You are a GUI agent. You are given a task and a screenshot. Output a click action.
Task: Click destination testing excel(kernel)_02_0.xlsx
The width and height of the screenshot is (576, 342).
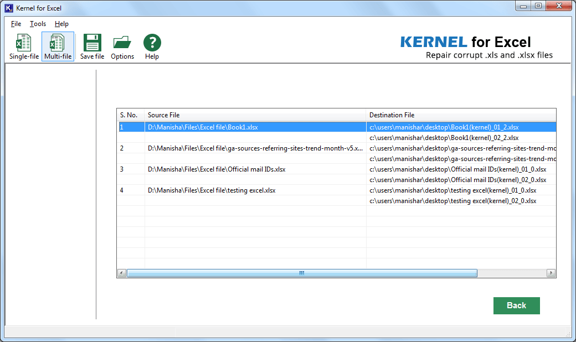[461, 201]
